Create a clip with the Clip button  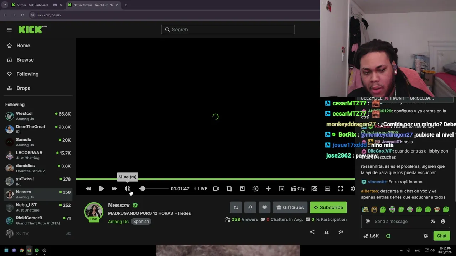[x=298, y=188]
